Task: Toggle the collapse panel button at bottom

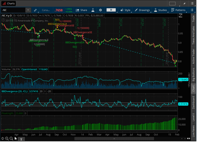Action: tap(21, 139)
